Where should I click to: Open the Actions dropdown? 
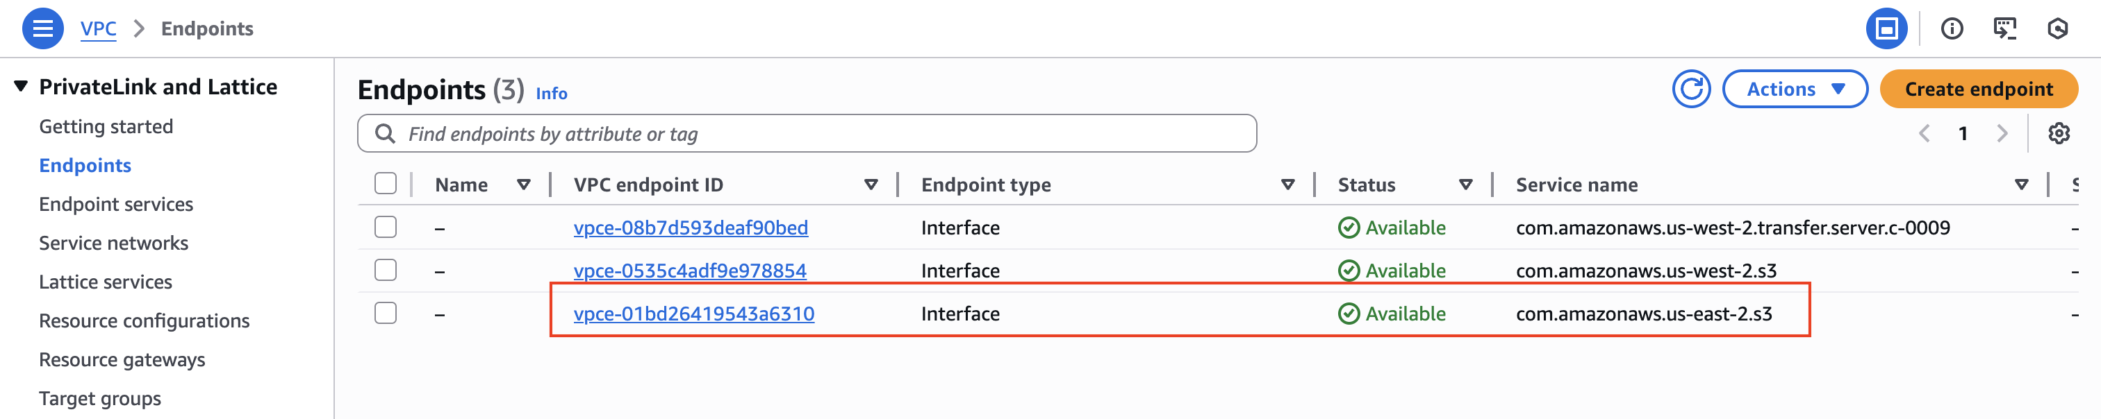(x=1795, y=89)
